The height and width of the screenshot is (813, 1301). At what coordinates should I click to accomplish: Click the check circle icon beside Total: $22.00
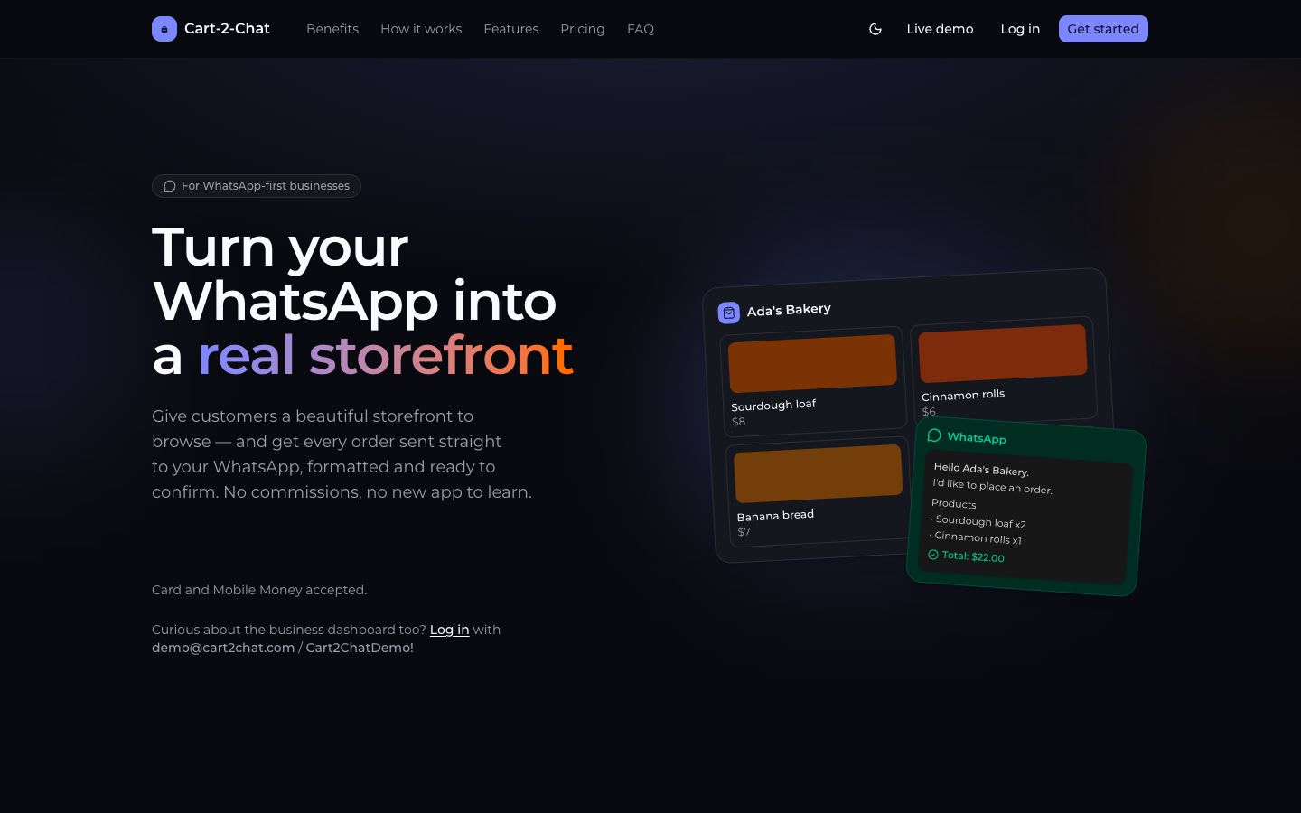coord(933,555)
